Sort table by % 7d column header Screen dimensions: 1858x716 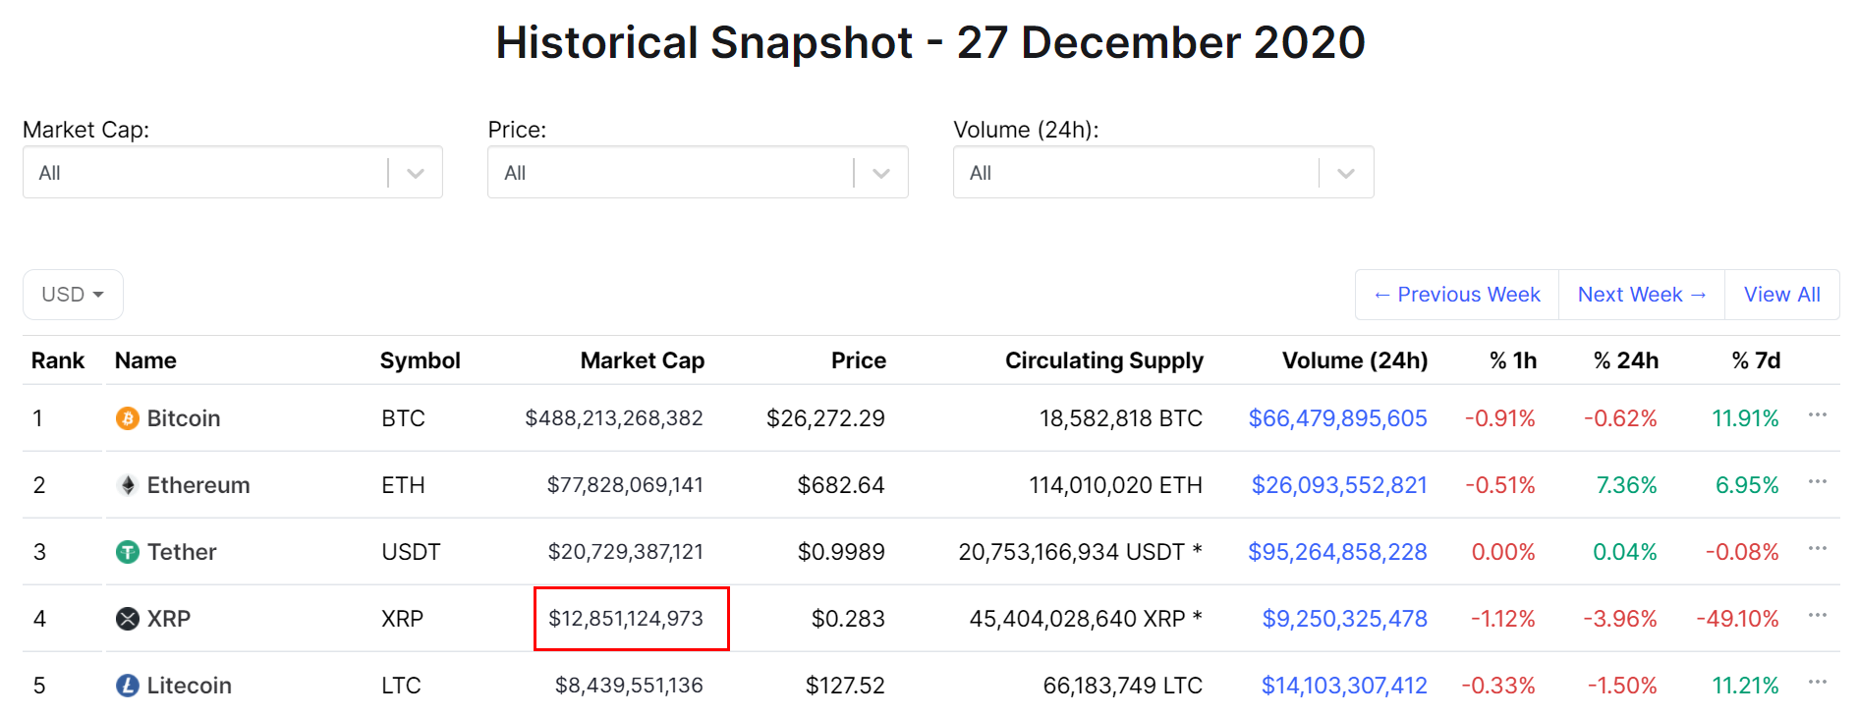[x=1755, y=360]
